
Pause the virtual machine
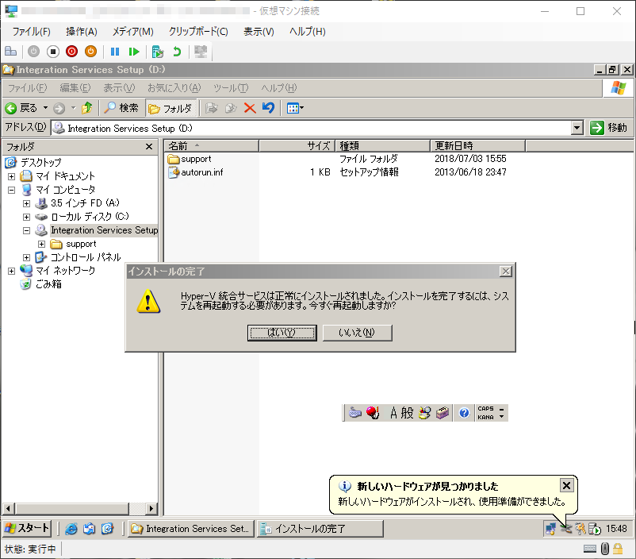115,52
